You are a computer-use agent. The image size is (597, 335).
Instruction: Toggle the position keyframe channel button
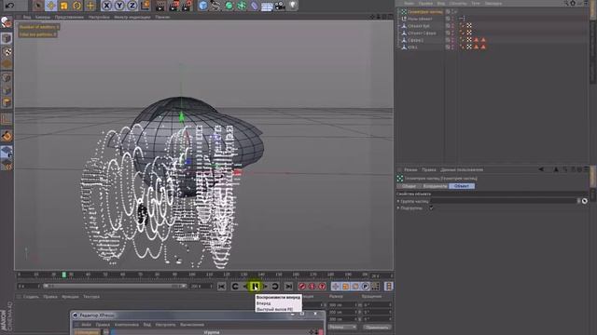click(x=336, y=287)
